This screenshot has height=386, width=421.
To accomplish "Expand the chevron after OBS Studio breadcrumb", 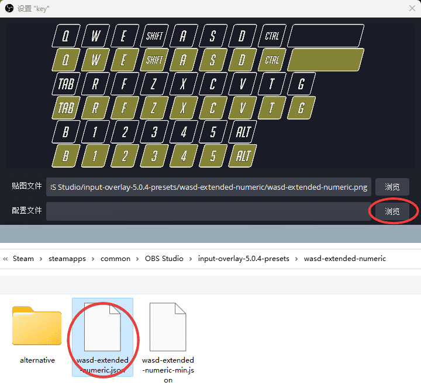I will click(191, 259).
